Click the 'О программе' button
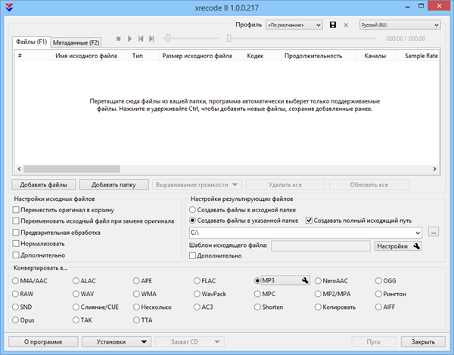The width and height of the screenshot is (454, 355). tap(42, 341)
